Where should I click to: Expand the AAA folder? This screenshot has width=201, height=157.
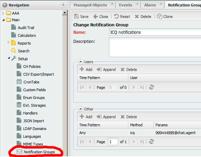[3, 13]
